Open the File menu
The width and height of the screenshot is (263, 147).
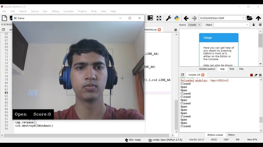tap(4, 11)
